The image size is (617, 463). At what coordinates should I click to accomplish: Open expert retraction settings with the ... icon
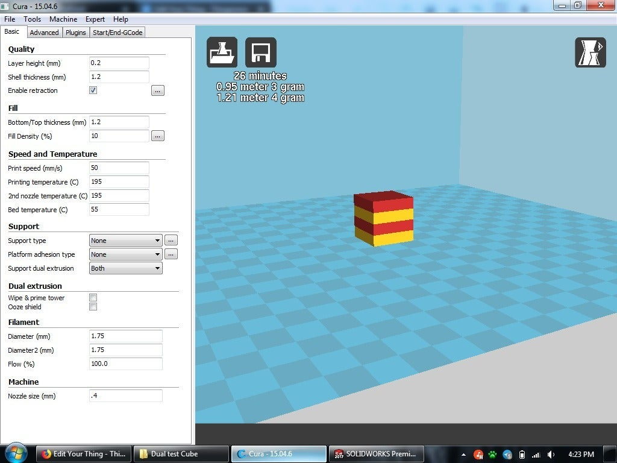[157, 90]
